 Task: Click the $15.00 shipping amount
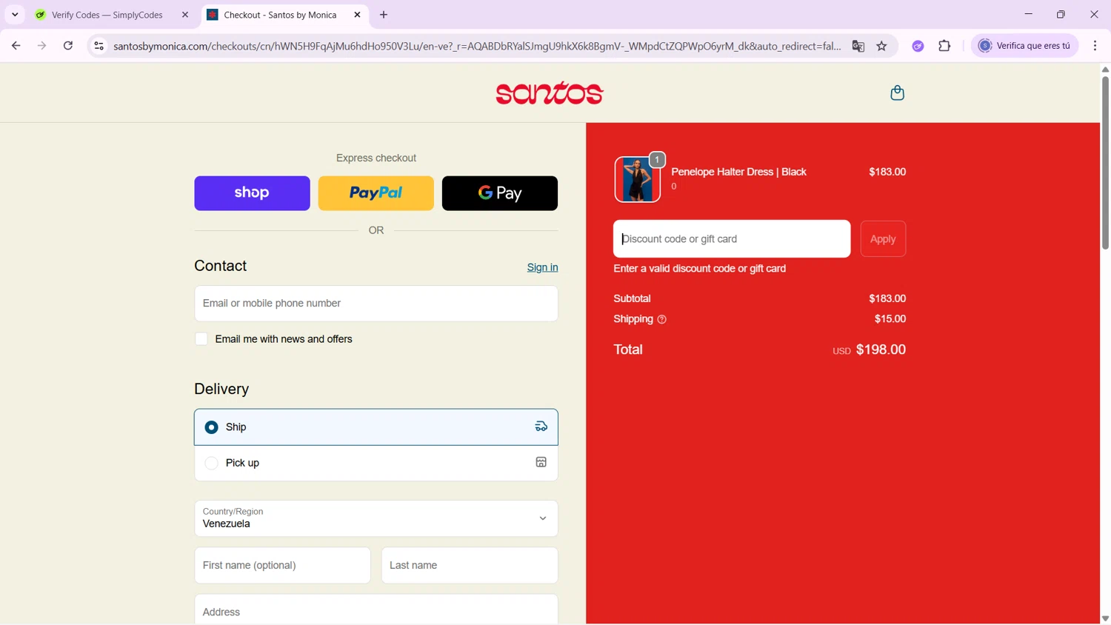[890, 319]
